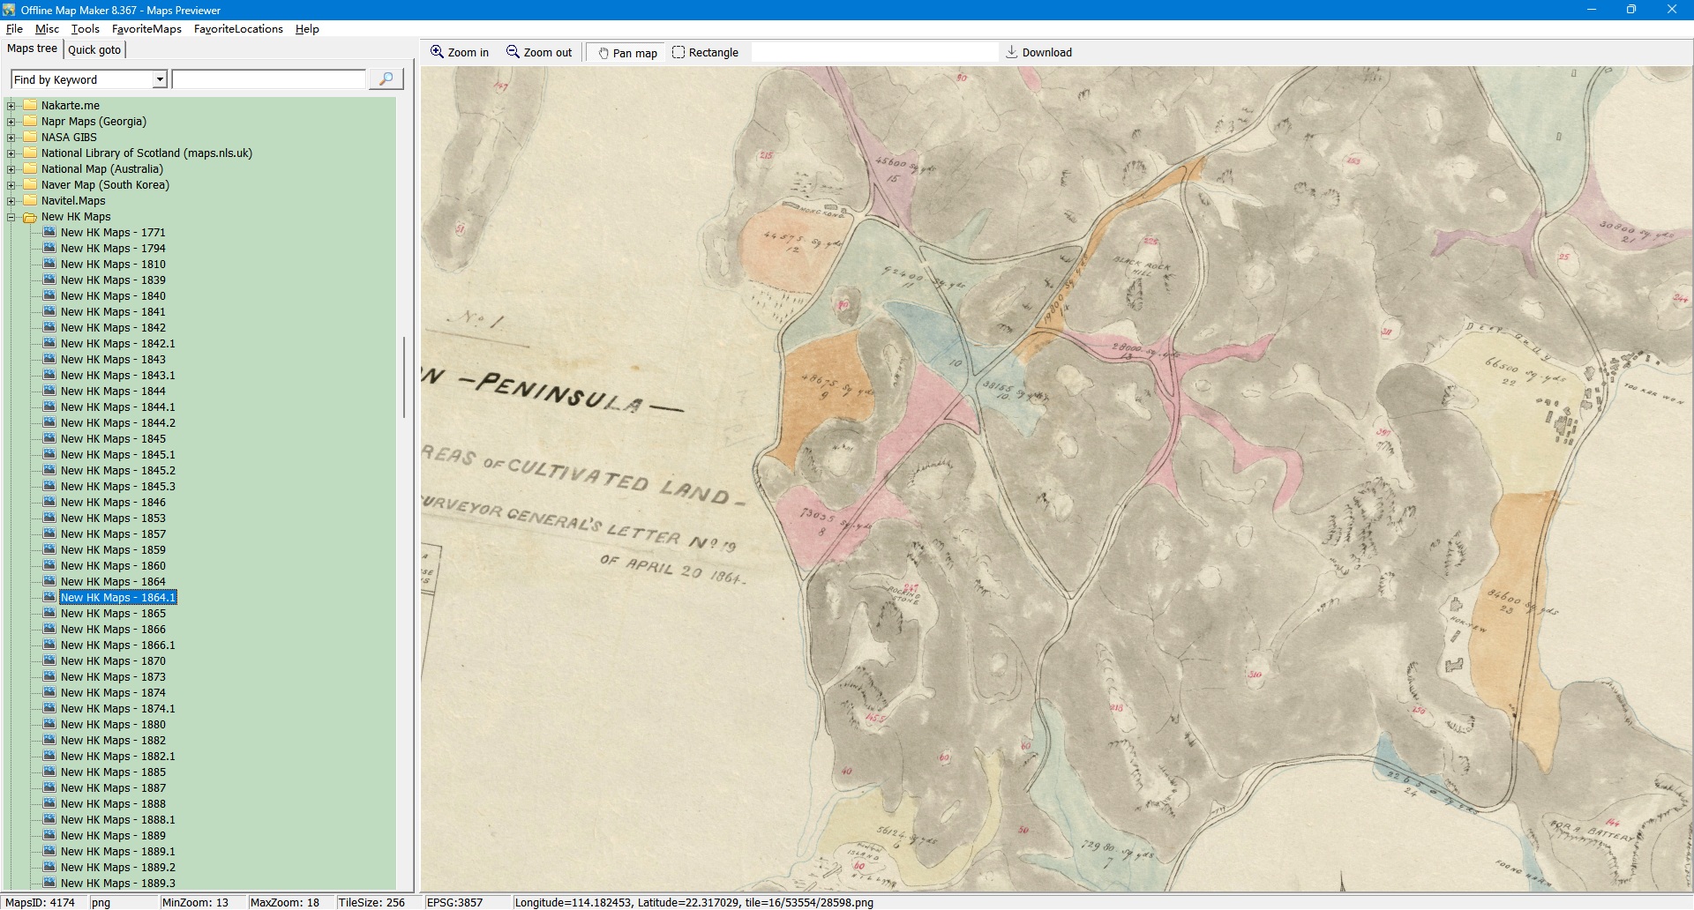Screen dimensions: 1694x910
Task: Select New HK Maps - 1865 in tree
Action: click(113, 614)
